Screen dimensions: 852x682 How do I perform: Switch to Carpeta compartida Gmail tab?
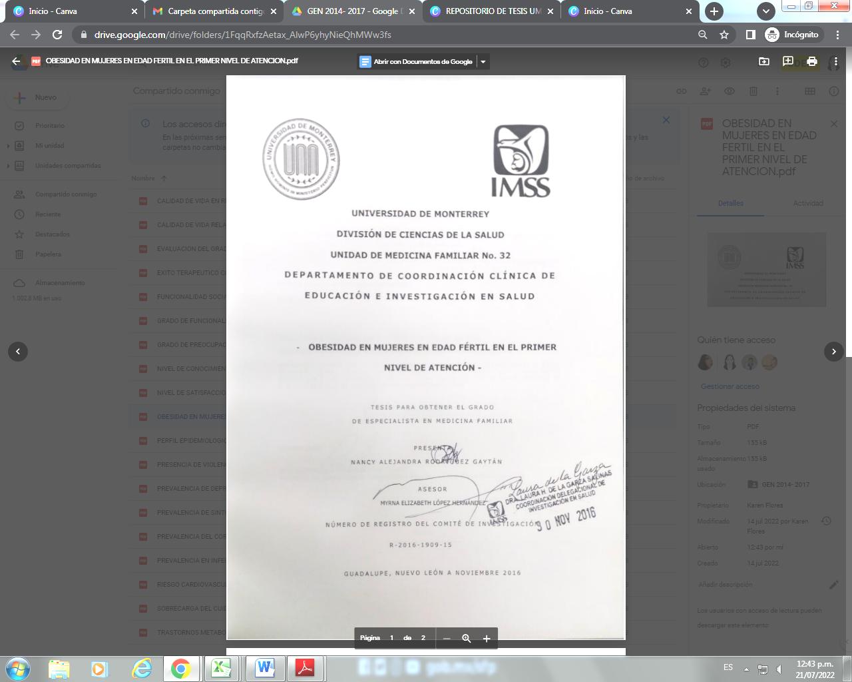[x=215, y=11]
